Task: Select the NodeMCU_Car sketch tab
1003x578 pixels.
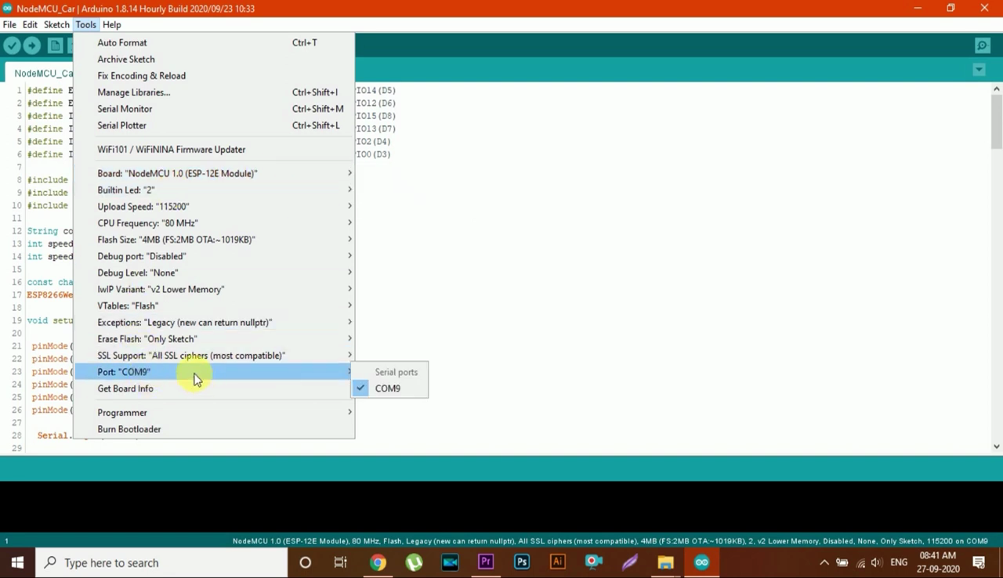Action: point(43,73)
